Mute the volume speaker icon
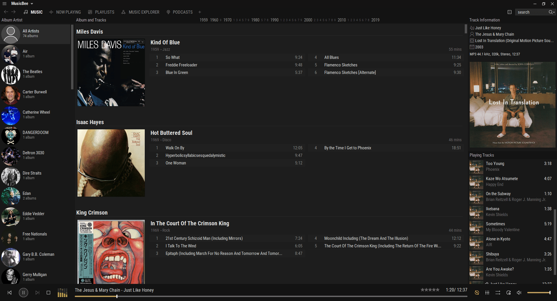557x301 pixels. pos(520,293)
